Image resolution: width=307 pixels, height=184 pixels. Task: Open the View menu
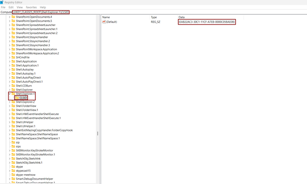(x=20, y=7)
